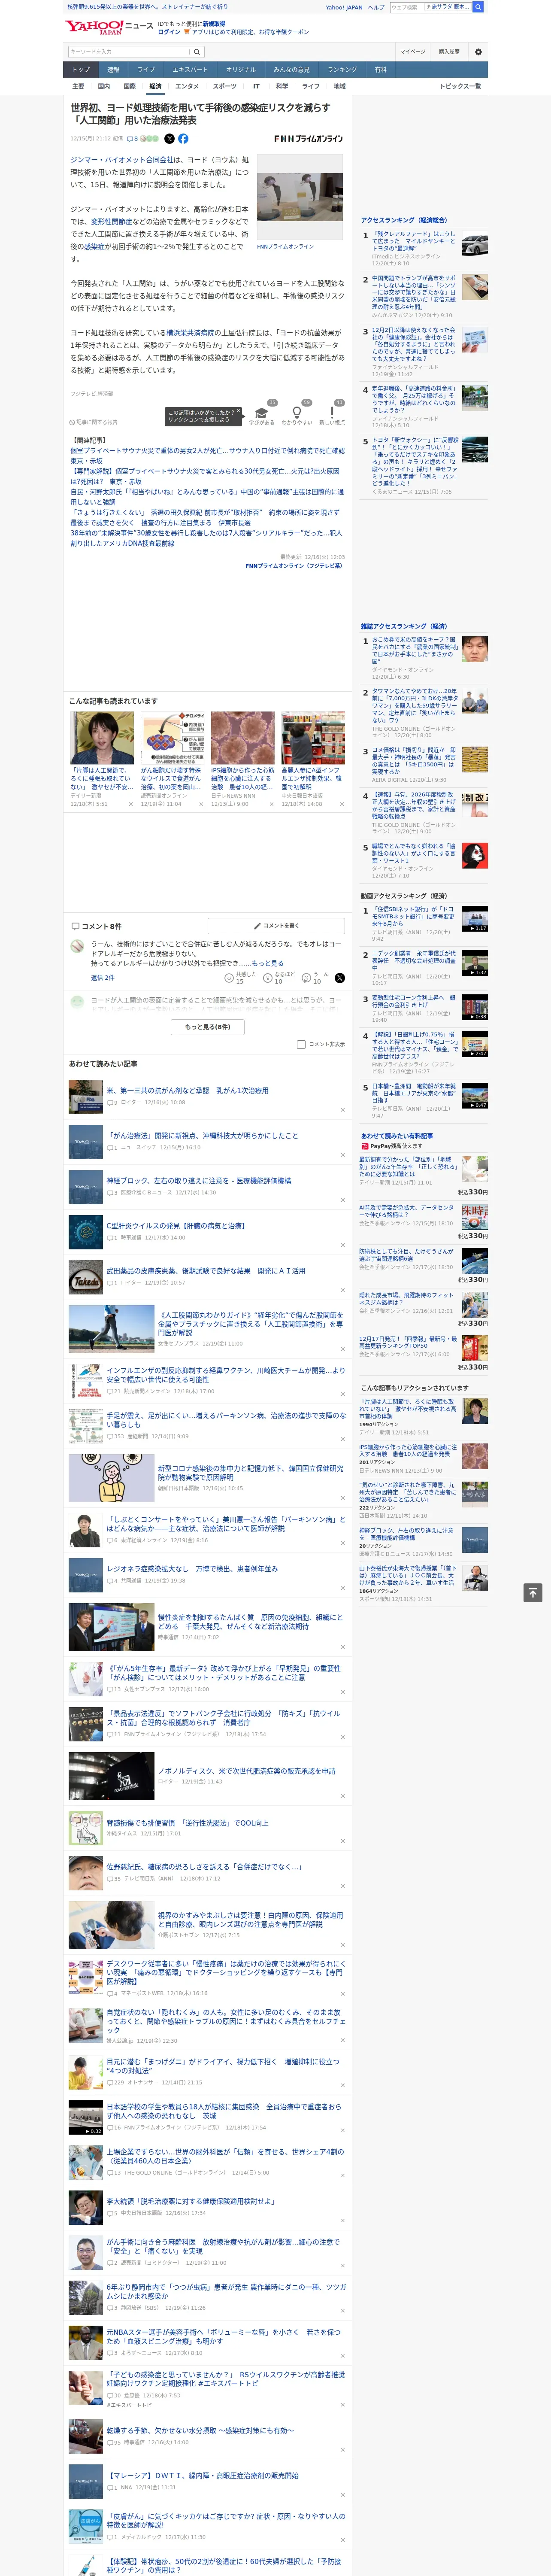The image size is (551, 2576).
Task: Open the がん細胞だけ壊す特殊なウイルス recommended thumbnail
Action: tap(172, 737)
